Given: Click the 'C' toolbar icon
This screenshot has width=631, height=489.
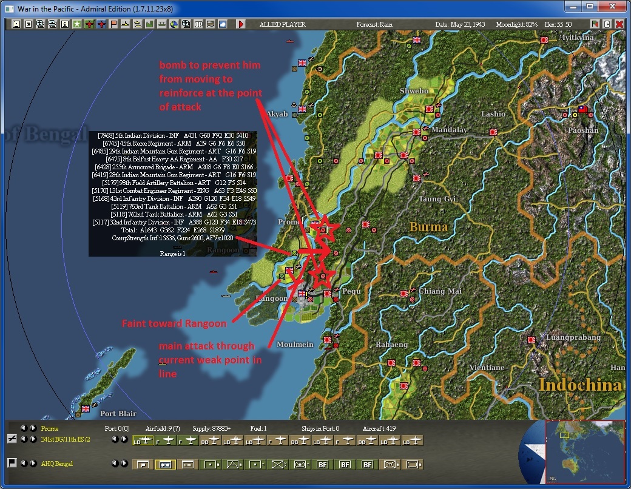Looking at the screenshot, I should tap(607, 24).
